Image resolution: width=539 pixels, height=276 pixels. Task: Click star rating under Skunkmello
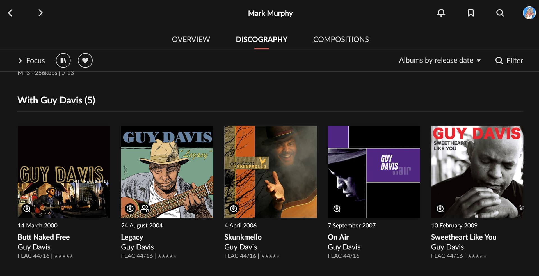click(270, 256)
